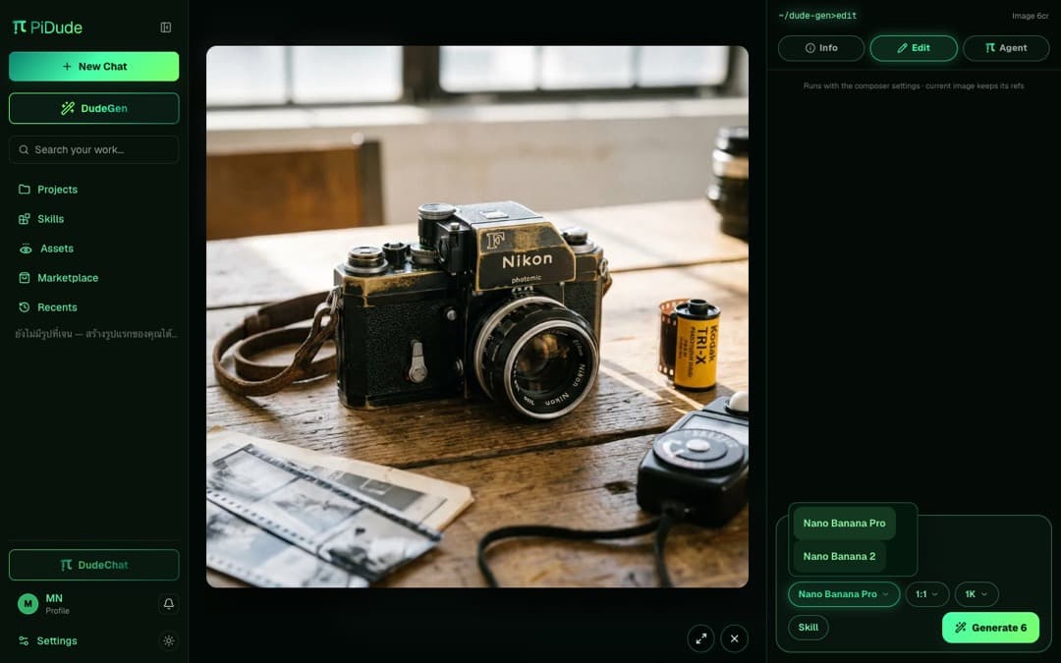Expand image to fullscreen

click(x=701, y=638)
